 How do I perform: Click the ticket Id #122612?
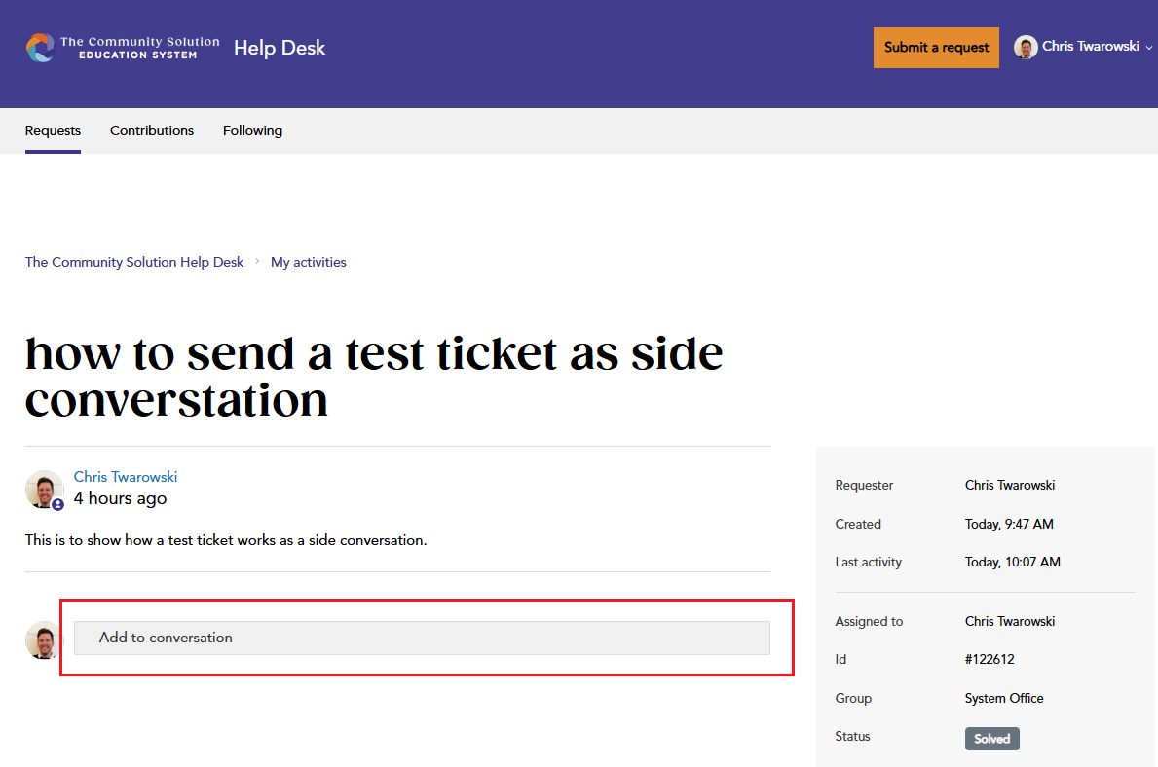coord(989,659)
